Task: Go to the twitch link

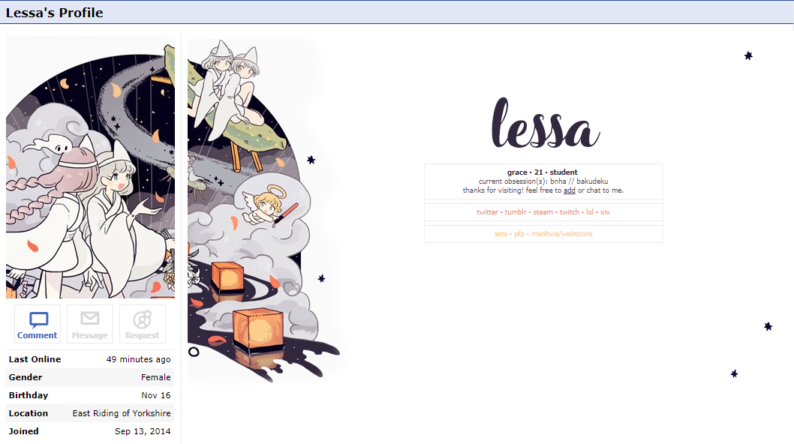Action: pyautogui.click(x=569, y=212)
